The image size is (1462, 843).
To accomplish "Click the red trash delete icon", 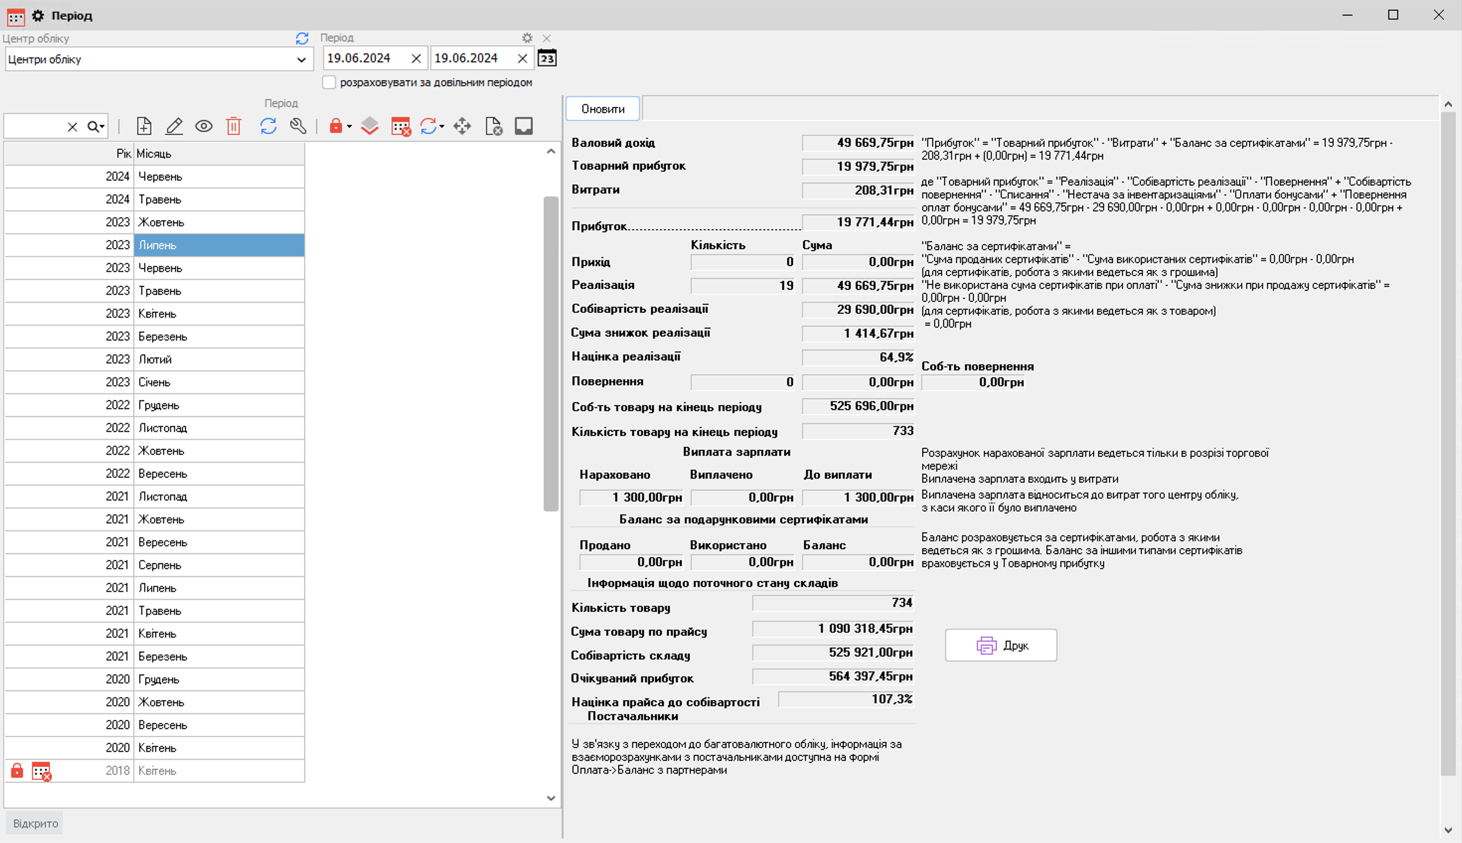I will [233, 126].
